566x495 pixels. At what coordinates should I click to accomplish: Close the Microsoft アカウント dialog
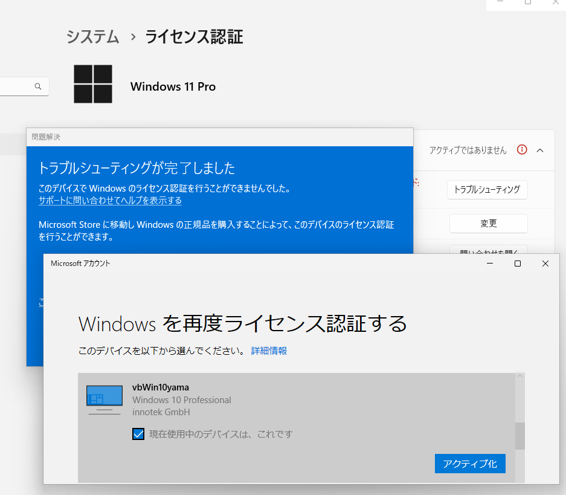(545, 264)
